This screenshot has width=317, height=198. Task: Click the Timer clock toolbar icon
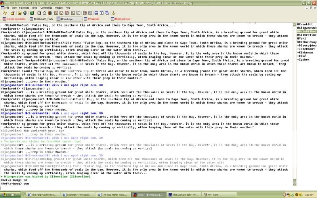44,13
